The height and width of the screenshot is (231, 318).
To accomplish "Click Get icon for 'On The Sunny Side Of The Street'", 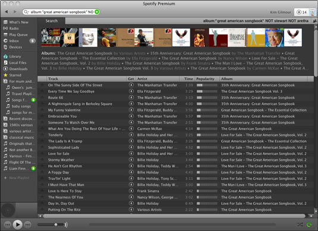I will tap(131, 85).
